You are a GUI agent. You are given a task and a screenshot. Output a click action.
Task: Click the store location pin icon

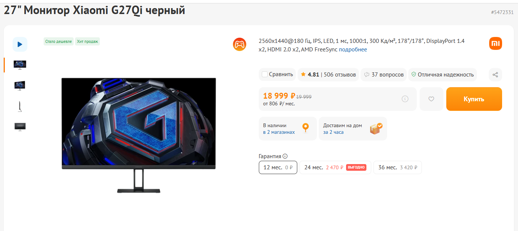click(x=305, y=128)
